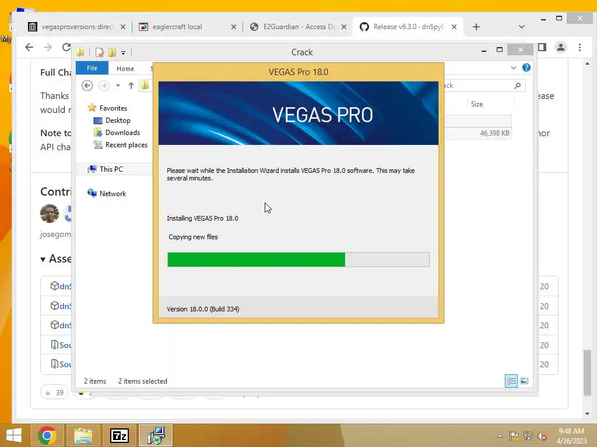The width and height of the screenshot is (597, 447).
Task: Switch Explorer to Large icons view
Action: coord(524,381)
